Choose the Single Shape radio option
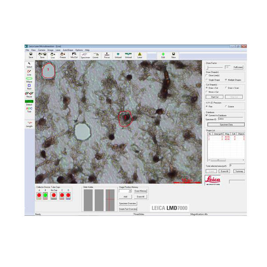 point(206,80)
